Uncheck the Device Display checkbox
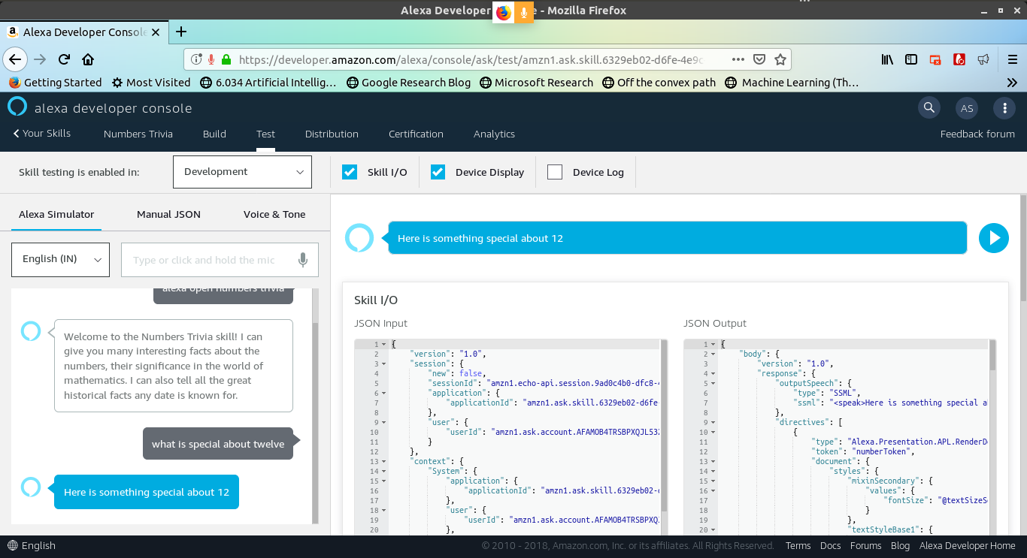This screenshot has width=1027, height=558. pyautogui.click(x=438, y=172)
